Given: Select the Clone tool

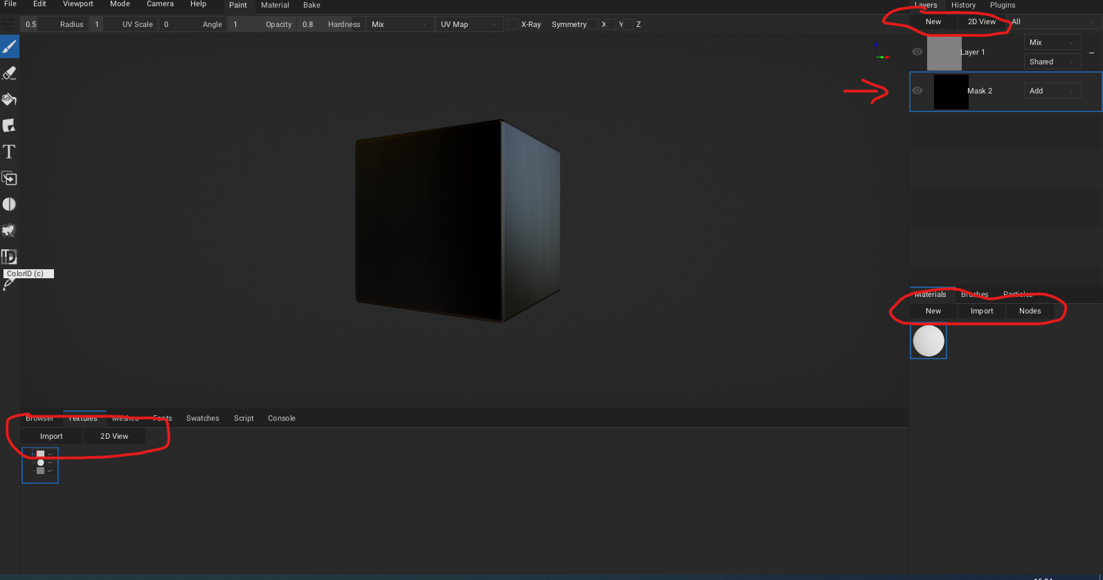Looking at the screenshot, I should (x=10, y=179).
